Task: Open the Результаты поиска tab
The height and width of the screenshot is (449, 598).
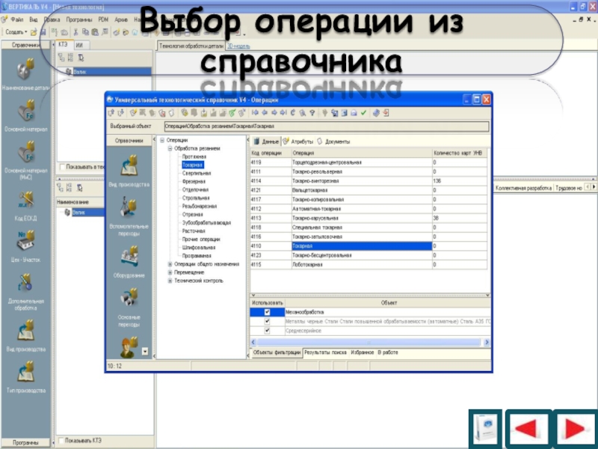Action: click(325, 352)
